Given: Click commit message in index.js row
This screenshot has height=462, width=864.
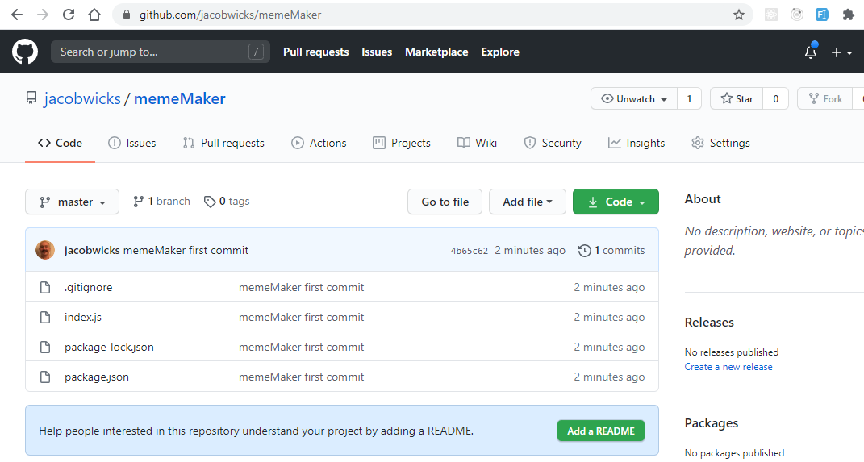Looking at the screenshot, I should point(302,317).
